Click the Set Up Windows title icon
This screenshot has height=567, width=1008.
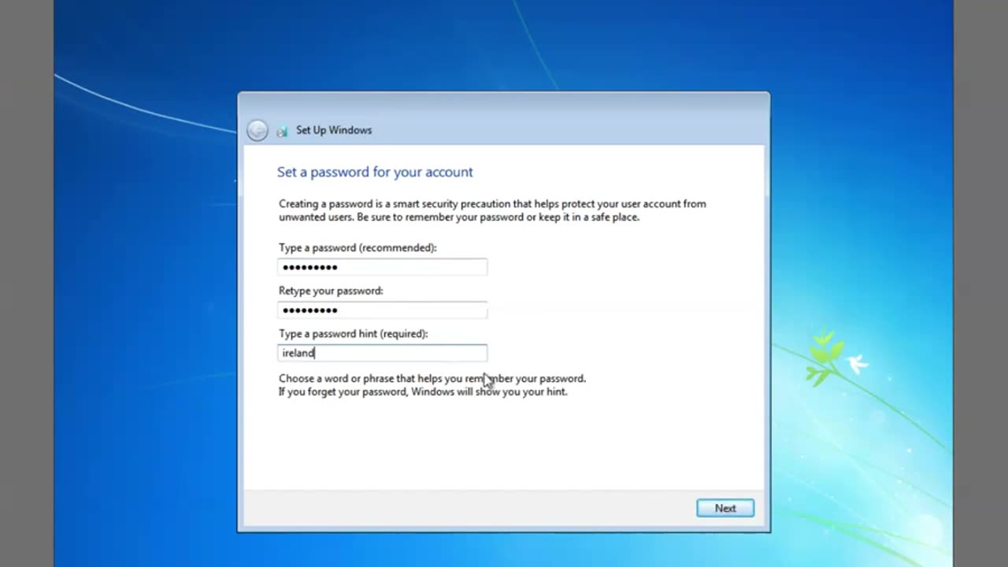(x=282, y=132)
